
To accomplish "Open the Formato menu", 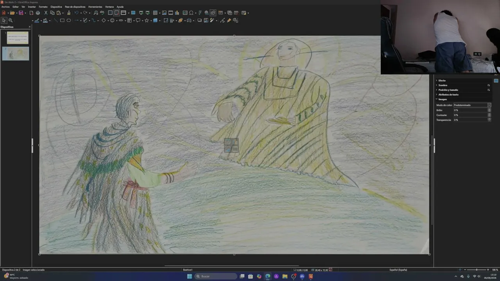I will tap(43, 7).
